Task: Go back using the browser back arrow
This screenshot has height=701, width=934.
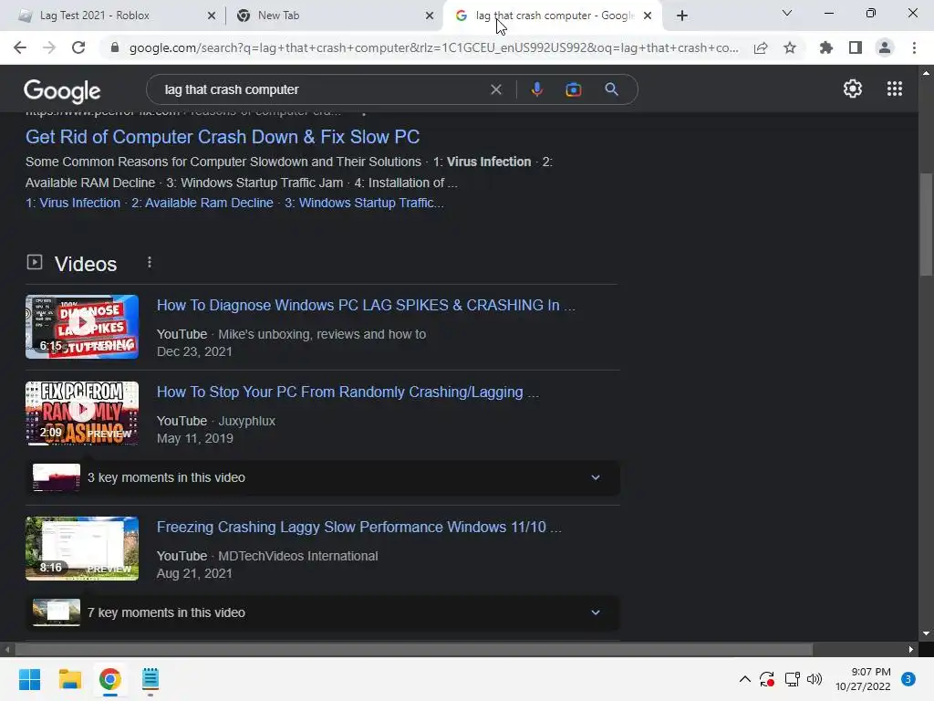Action: 20,47
